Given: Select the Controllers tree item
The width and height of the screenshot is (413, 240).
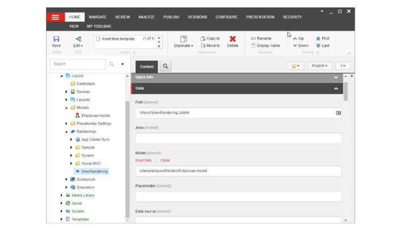Looking at the screenshot, I should click(86, 83).
